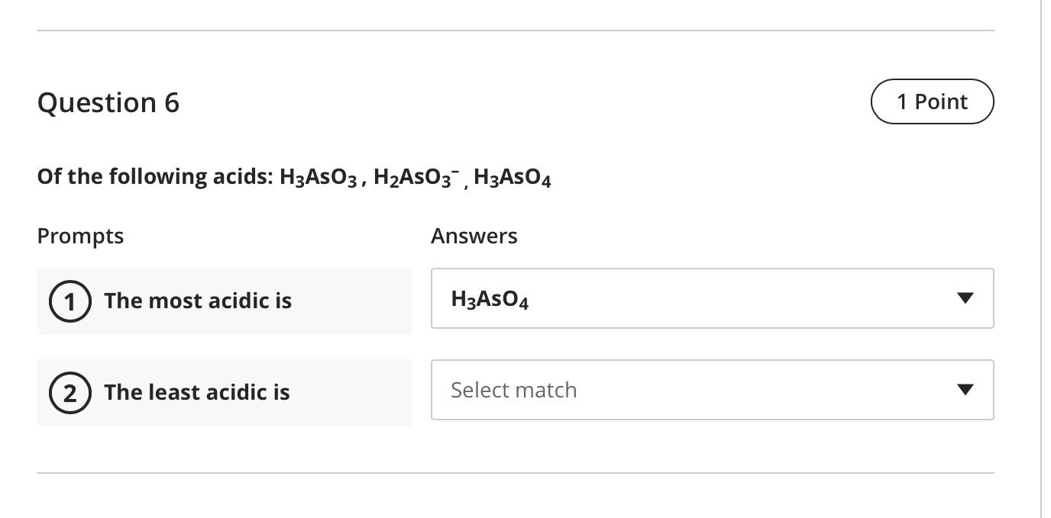Click the Select match placeholder text
This screenshot has height=518, width=1051.
514,390
